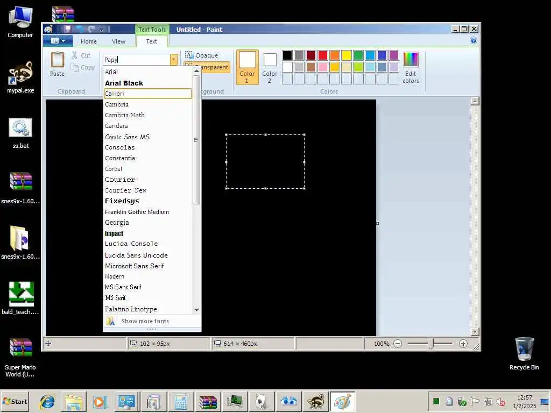Screen dimensions: 551x413
Task: Click Show more fonts link
Action: [145, 321]
